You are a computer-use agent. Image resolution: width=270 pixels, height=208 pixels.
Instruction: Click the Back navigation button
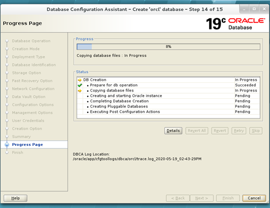[178, 198]
